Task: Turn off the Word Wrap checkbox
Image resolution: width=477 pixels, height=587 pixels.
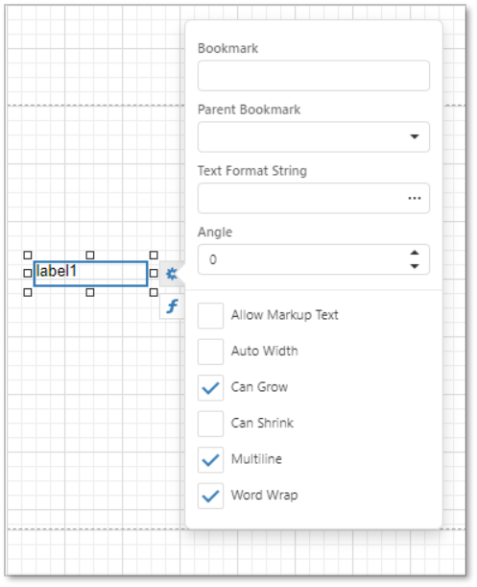Action: click(x=210, y=496)
